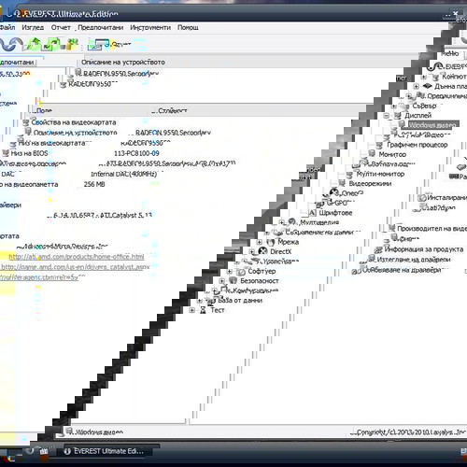
Task: Open the ati.amd.com home-office product link
Action: tap(77, 257)
